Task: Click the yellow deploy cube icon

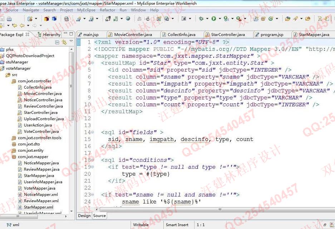Action: [x=46, y=19]
